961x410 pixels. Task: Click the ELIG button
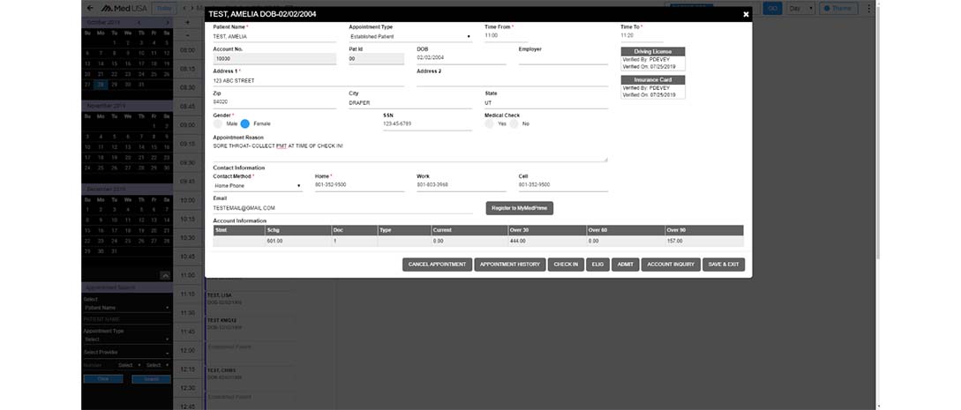click(597, 265)
